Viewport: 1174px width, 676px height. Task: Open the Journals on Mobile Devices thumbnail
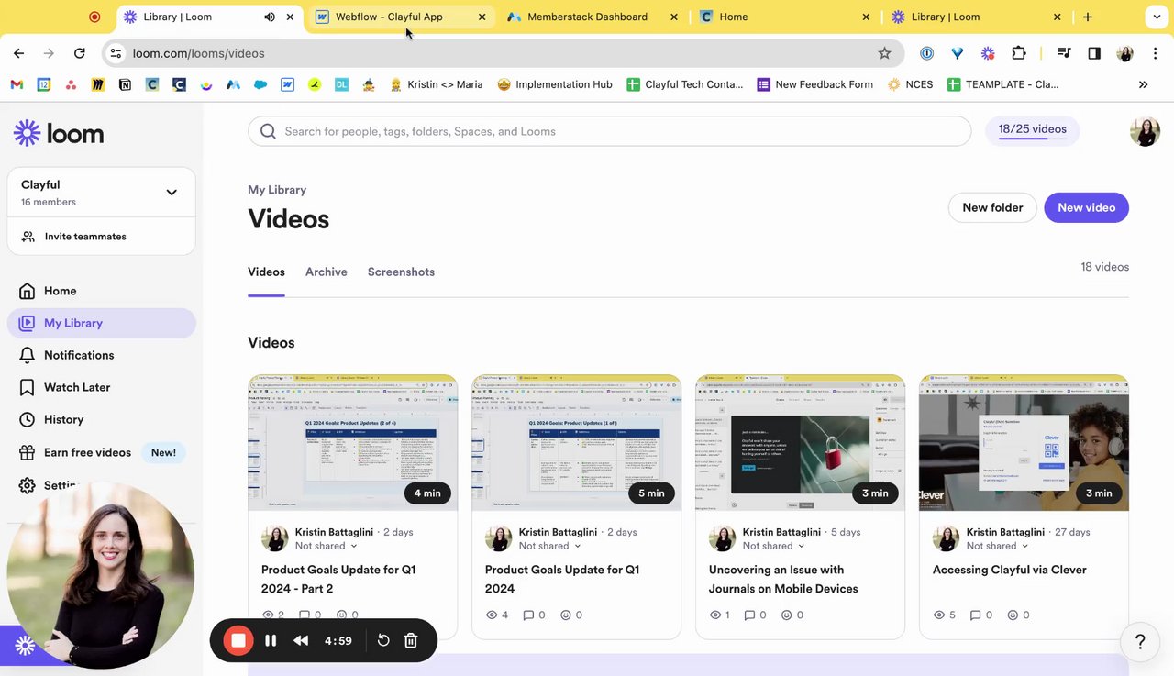801,442
